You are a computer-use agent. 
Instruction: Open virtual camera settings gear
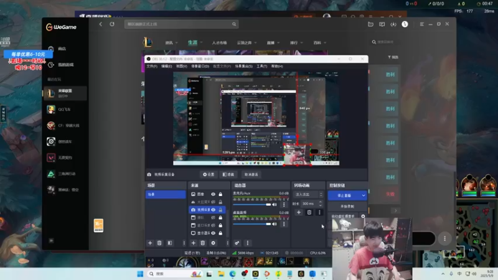(x=363, y=216)
